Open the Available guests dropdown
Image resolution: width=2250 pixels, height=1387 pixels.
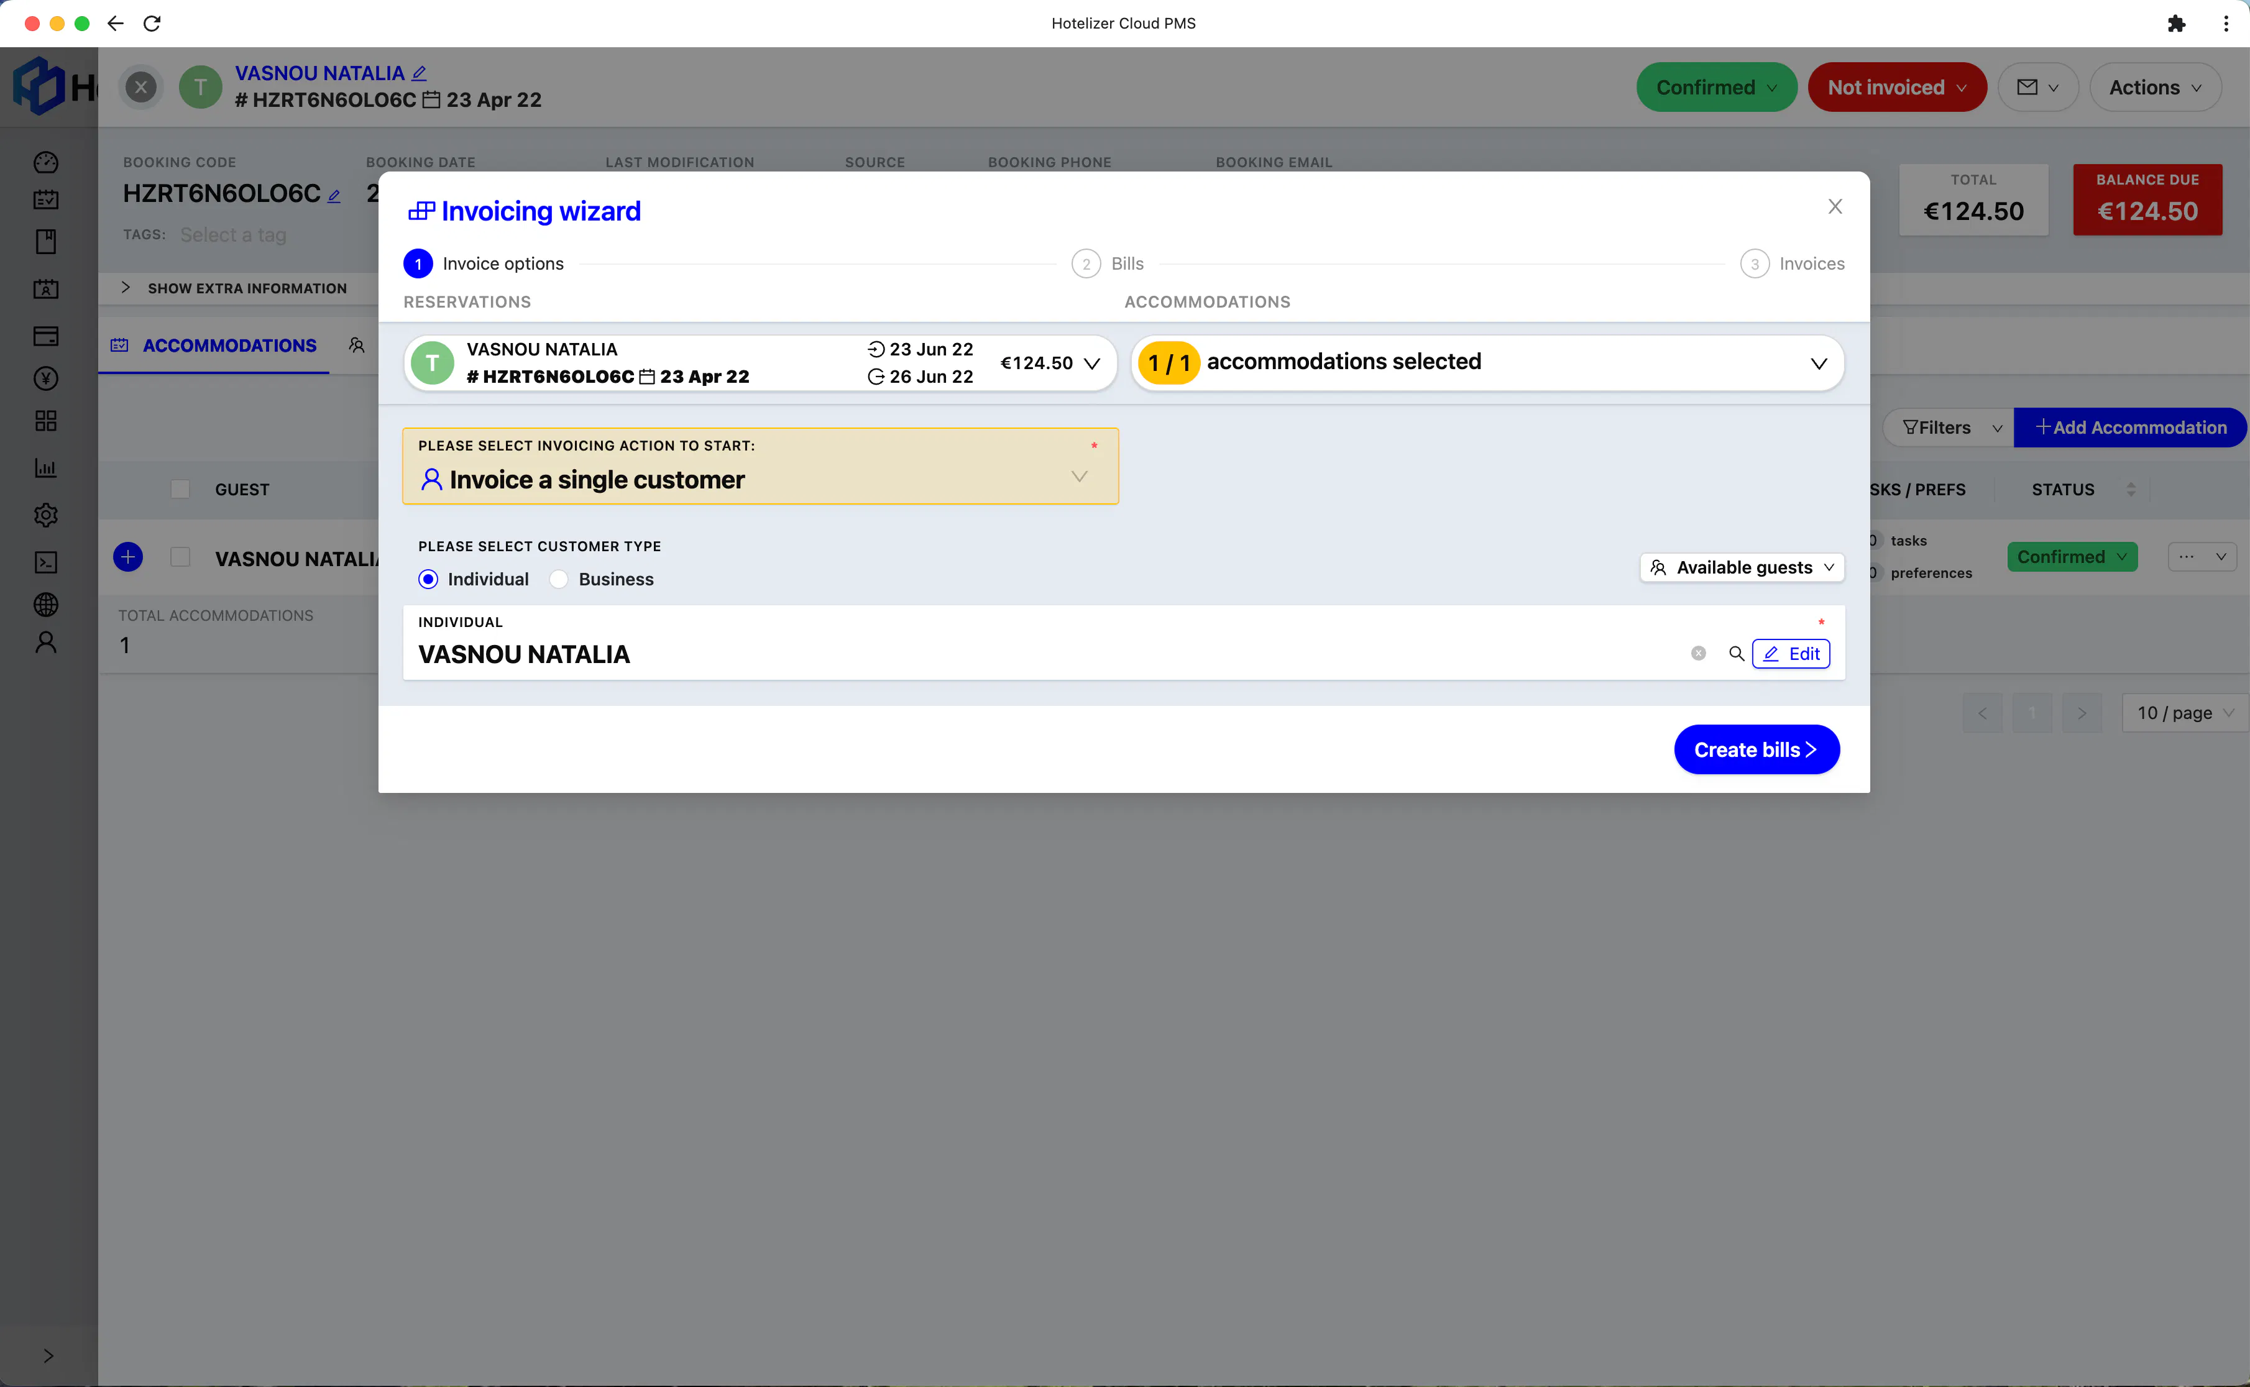coord(1742,568)
